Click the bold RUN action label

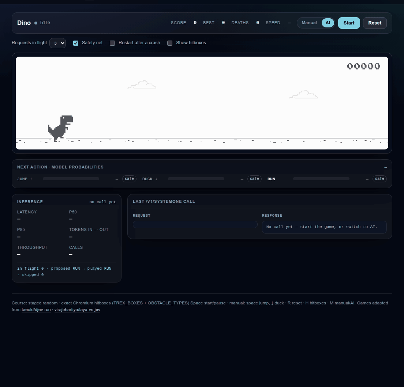271,179
